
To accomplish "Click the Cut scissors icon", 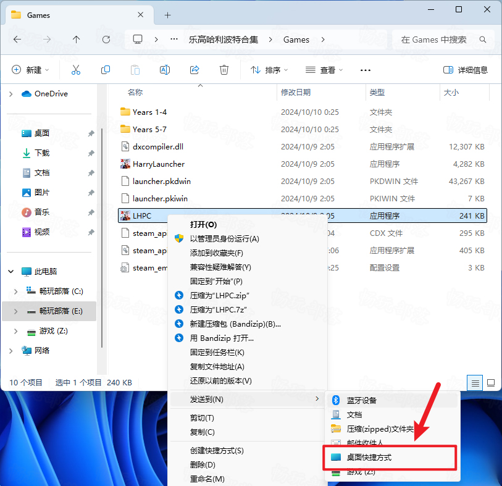I will pyautogui.click(x=76, y=70).
